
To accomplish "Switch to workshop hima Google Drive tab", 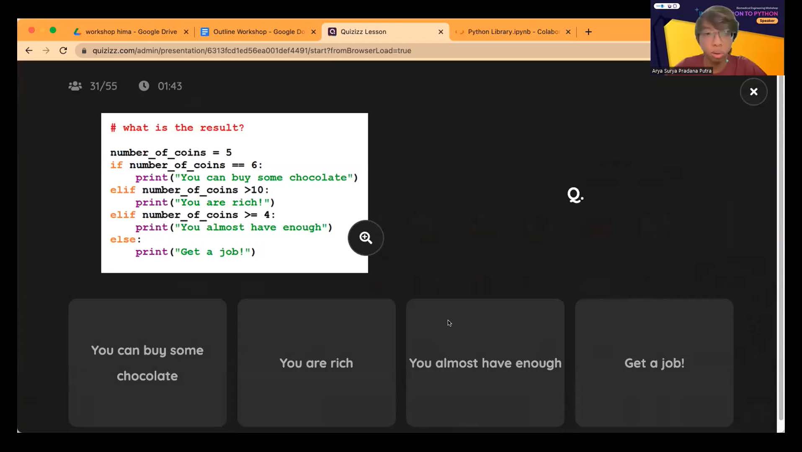I will [x=131, y=32].
